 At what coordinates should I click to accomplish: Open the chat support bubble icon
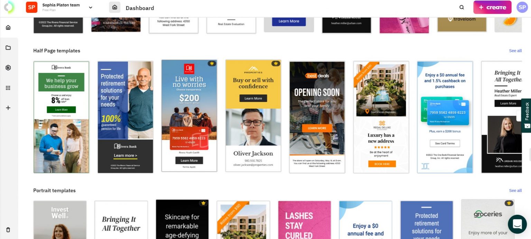pos(517,224)
